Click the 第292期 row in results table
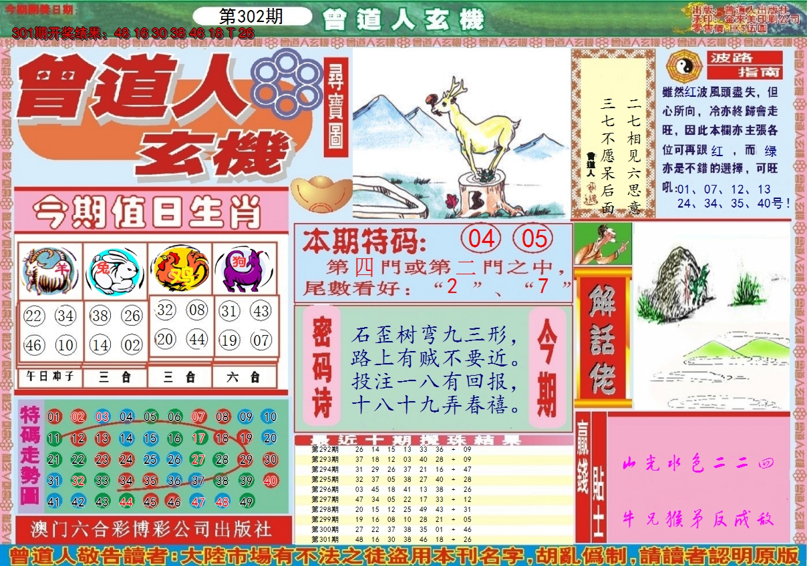This screenshot has height=566, width=807. [434, 449]
